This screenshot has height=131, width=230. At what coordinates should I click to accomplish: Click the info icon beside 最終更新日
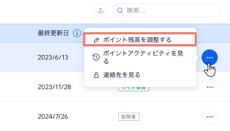pos(77,33)
